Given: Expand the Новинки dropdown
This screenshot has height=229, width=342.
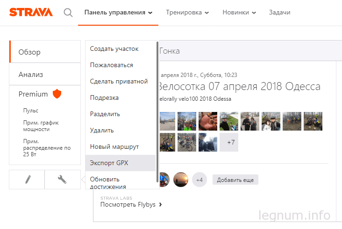Looking at the screenshot, I should click(239, 13).
